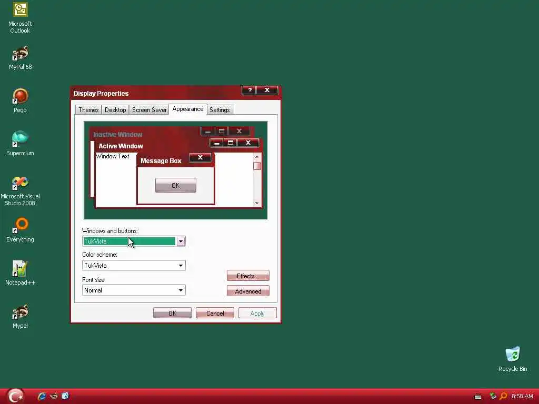Click the preview Message Box OK button
539x404 pixels.
(176, 186)
